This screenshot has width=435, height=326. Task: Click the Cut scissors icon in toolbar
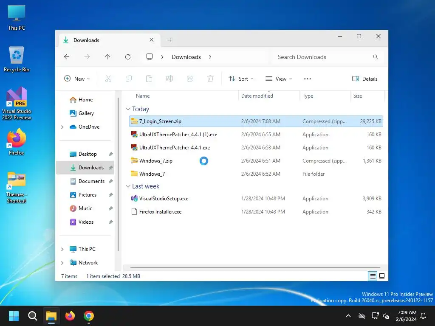(108, 79)
